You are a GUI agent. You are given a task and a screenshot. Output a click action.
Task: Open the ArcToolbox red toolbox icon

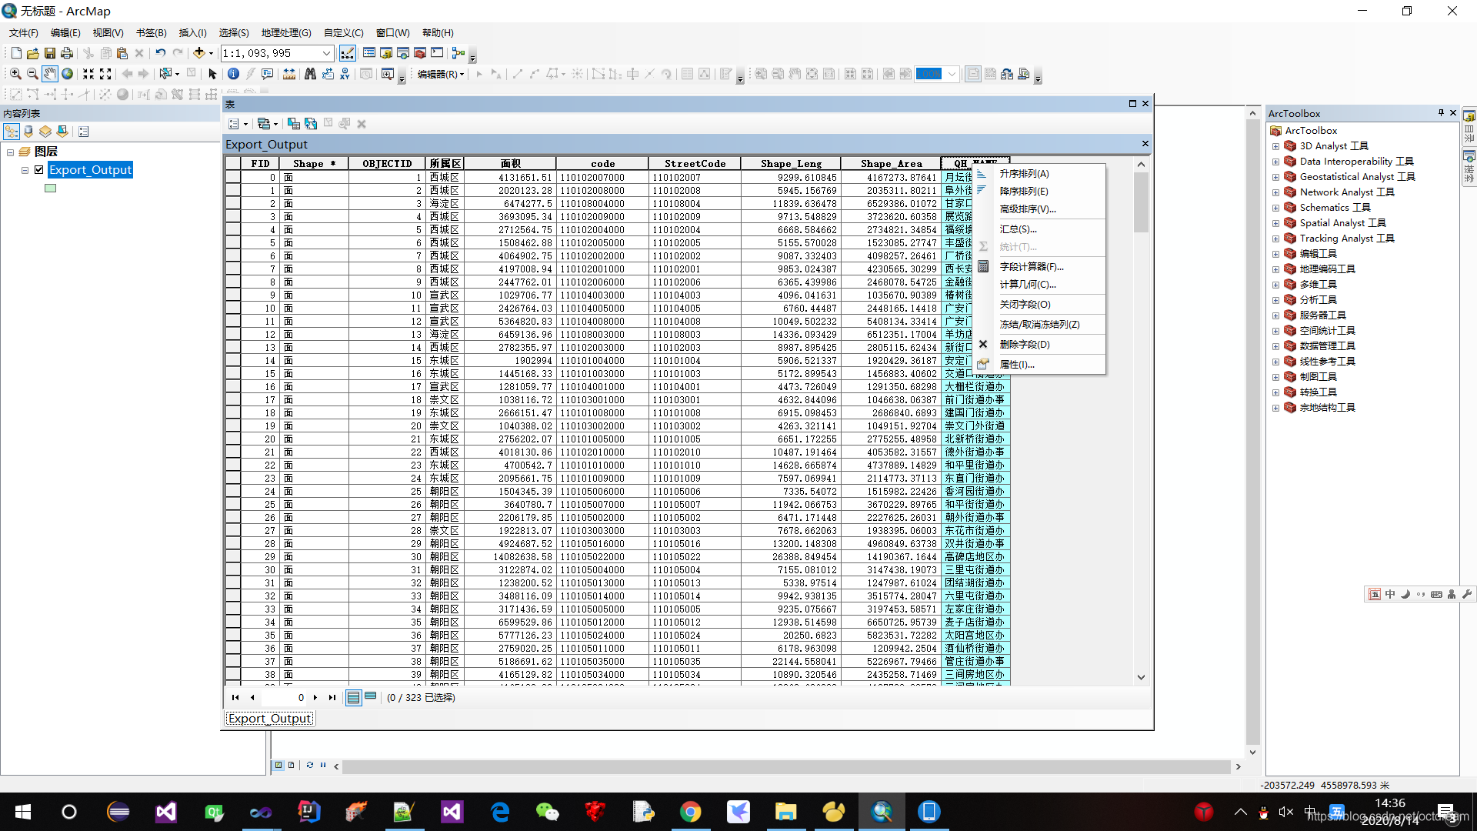click(x=419, y=53)
